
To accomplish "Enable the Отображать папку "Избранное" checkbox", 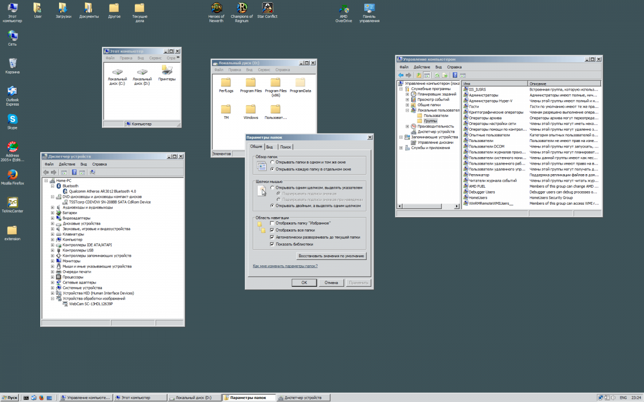I will [272, 223].
